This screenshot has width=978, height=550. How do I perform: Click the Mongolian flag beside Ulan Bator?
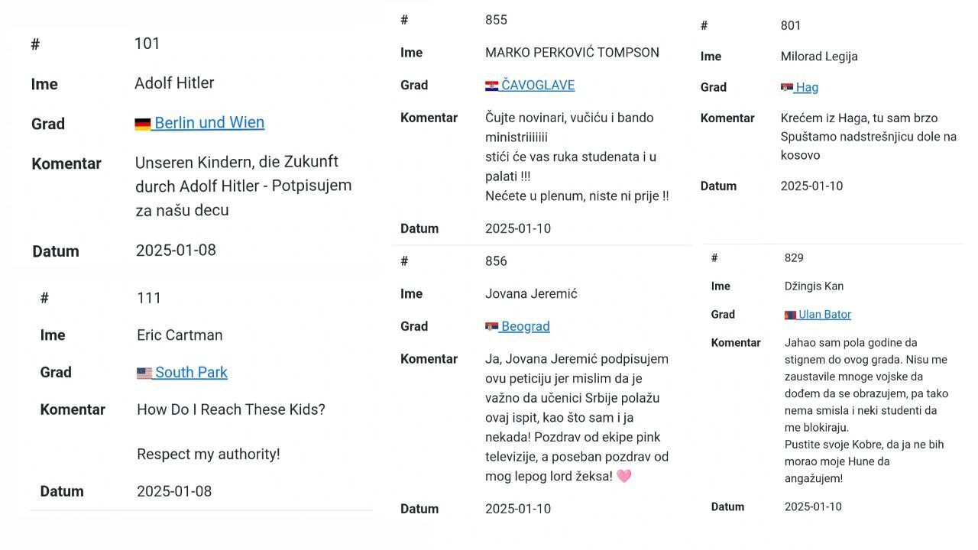pos(790,315)
